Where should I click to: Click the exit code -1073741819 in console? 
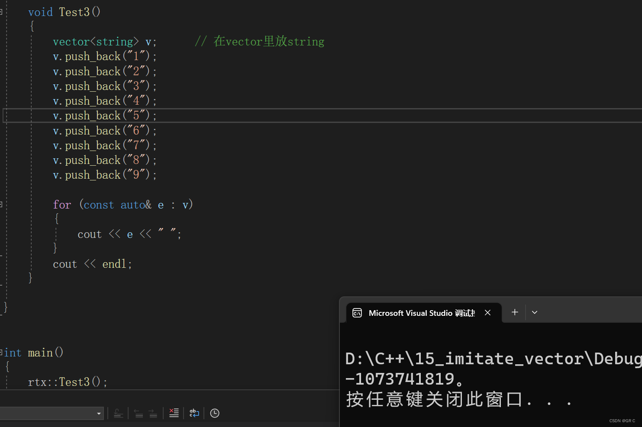click(400, 379)
